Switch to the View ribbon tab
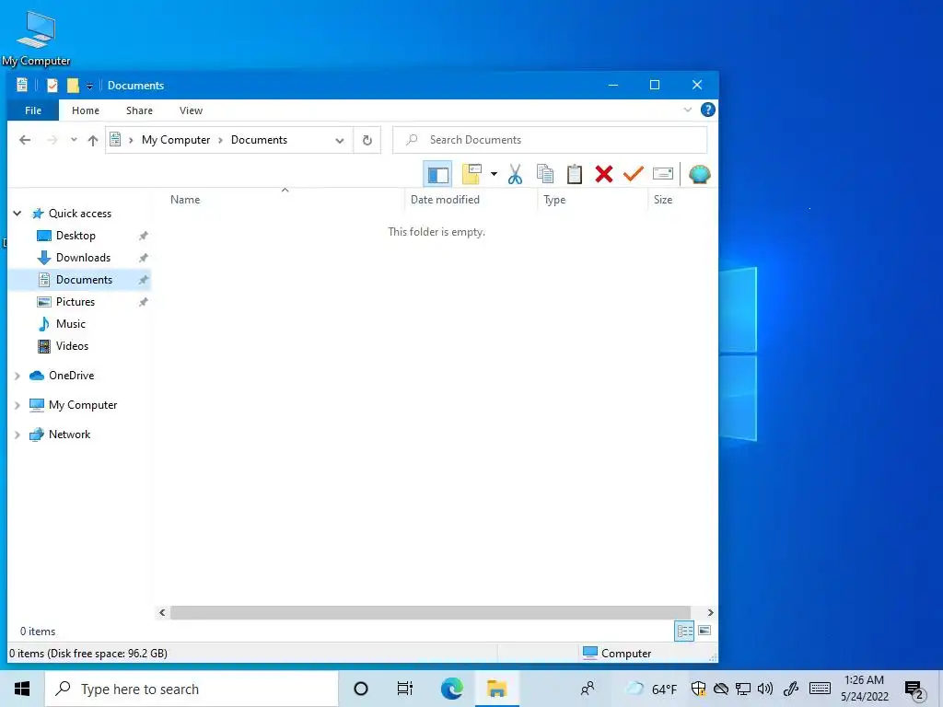This screenshot has width=943, height=707. [191, 110]
